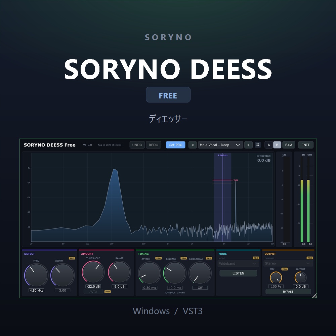
Task: Click the RELEASE knob
Action: 175,273
